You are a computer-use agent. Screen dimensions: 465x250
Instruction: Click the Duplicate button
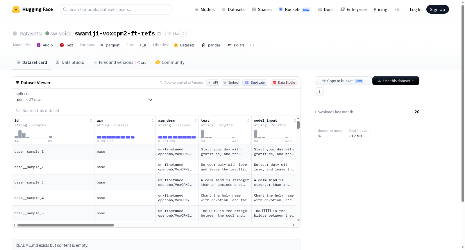(x=255, y=82)
